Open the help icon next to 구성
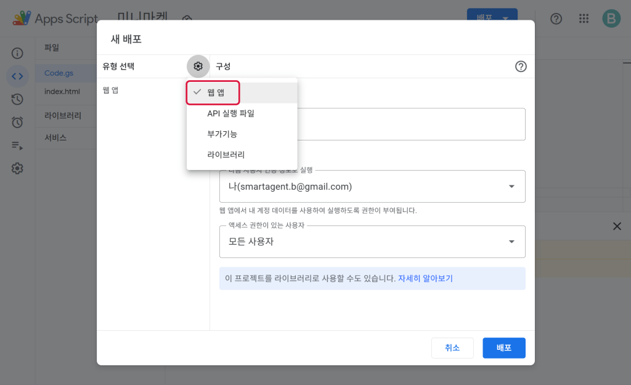Image resolution: width=631 pixels, height=385 pixels. coord(521,67)
